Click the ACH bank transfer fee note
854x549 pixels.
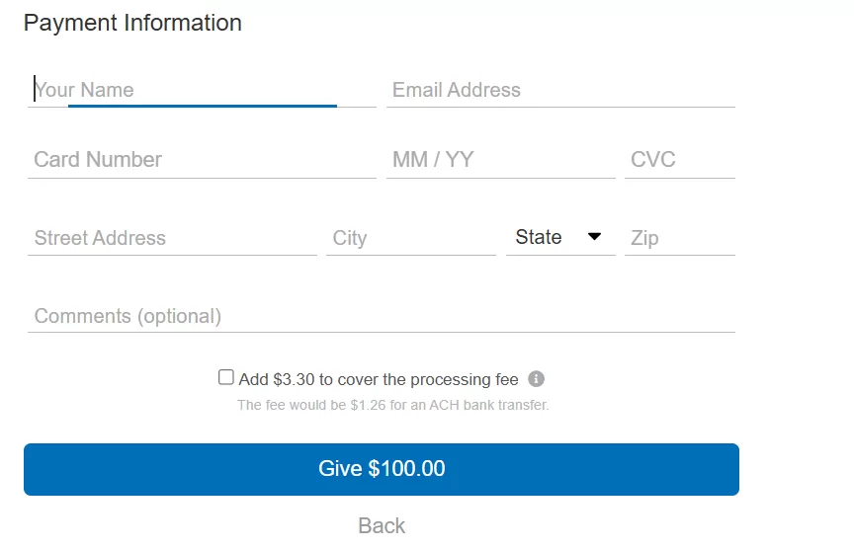(x=392, y=405)
